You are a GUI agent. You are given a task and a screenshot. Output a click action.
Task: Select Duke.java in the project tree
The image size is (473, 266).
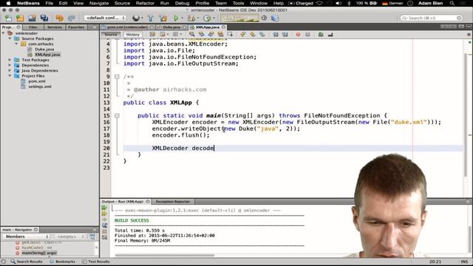[44, 50]
